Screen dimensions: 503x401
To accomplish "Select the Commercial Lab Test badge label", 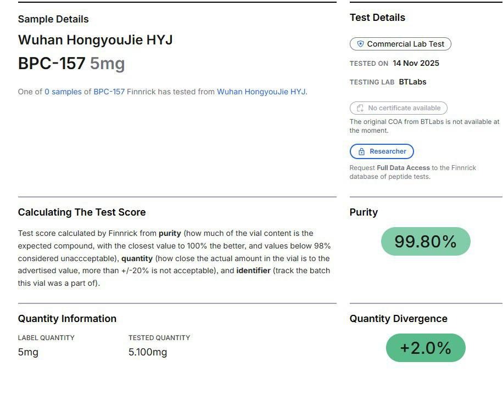I will click(x=405, y=44).
